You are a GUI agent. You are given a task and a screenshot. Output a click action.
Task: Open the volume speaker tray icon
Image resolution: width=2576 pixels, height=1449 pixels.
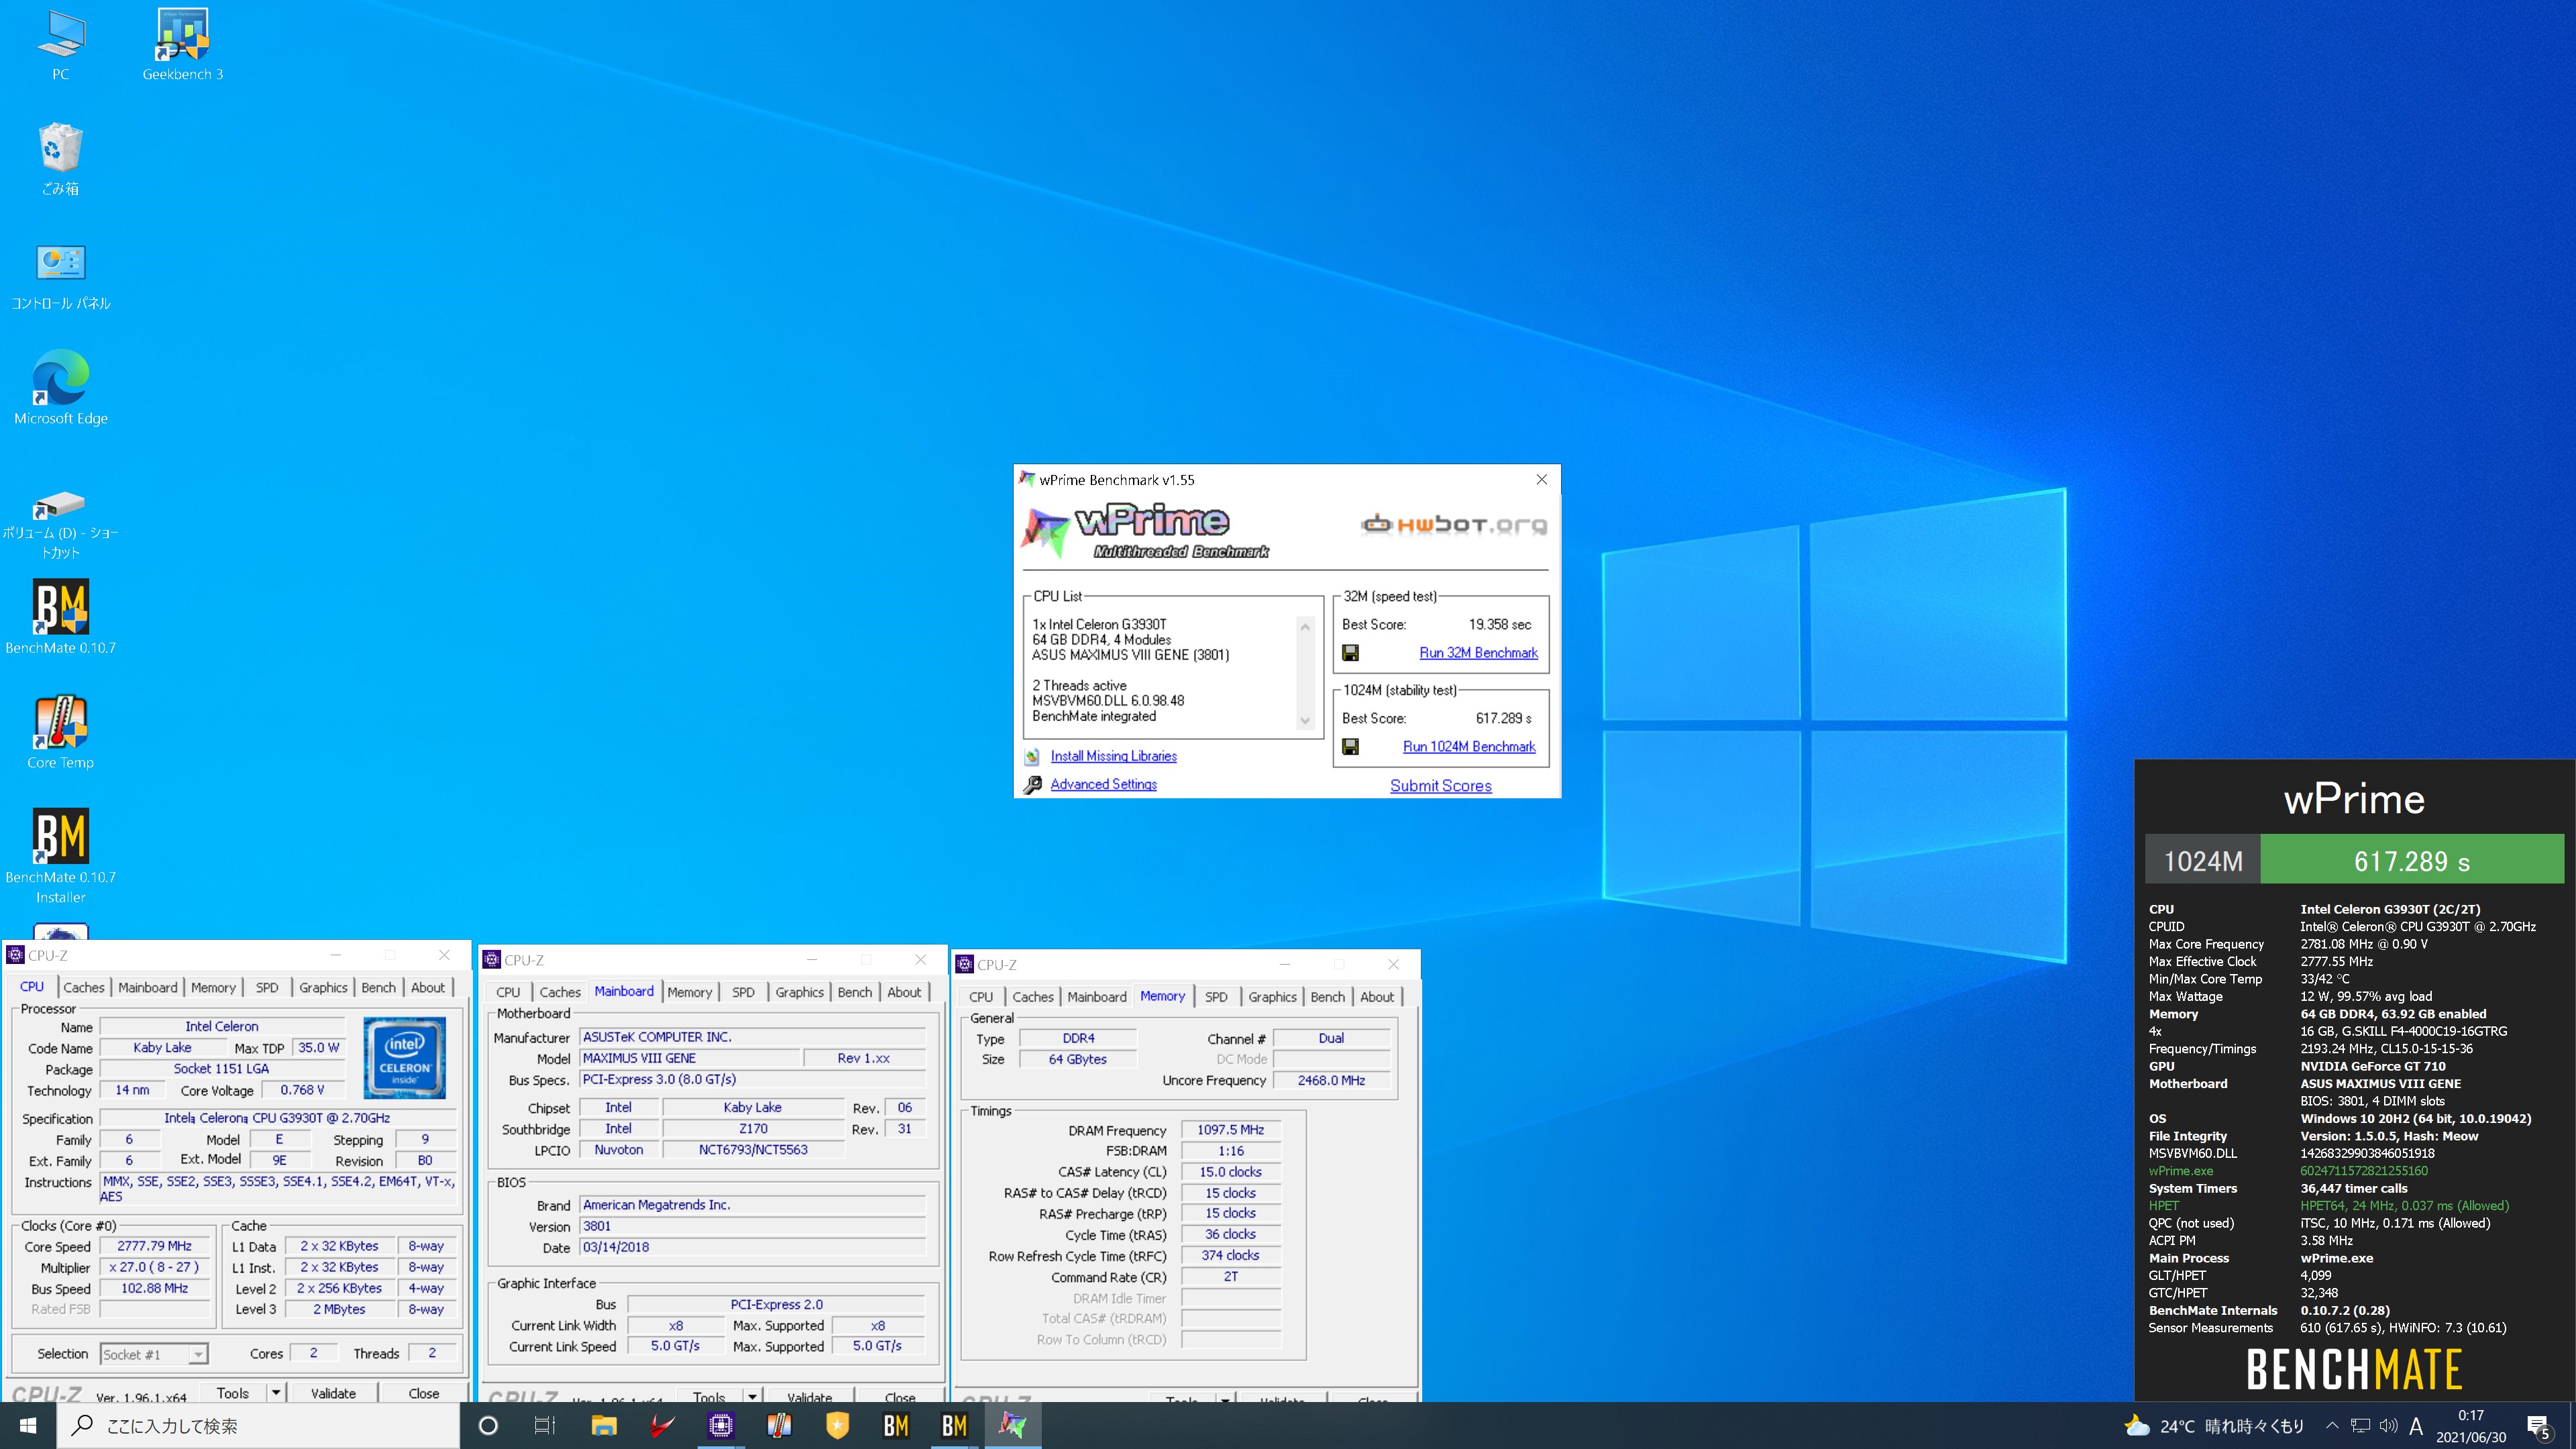(2388, 1426)
